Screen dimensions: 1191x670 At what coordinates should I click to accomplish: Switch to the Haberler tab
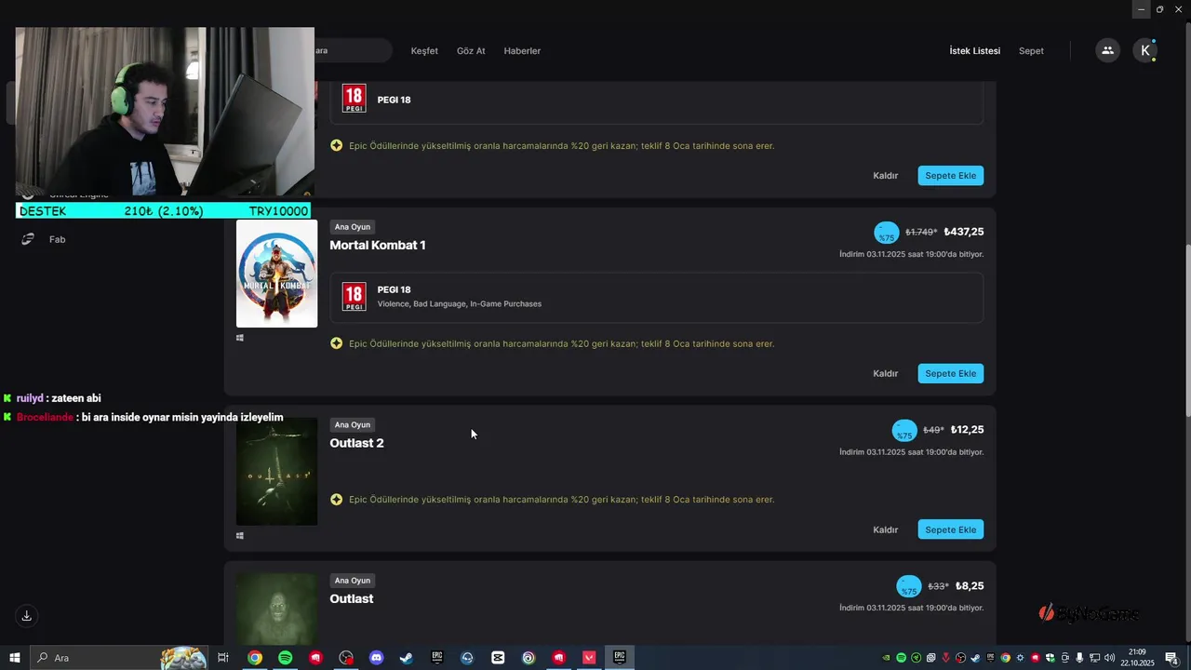pyautogui.click(x=522, y=51)
